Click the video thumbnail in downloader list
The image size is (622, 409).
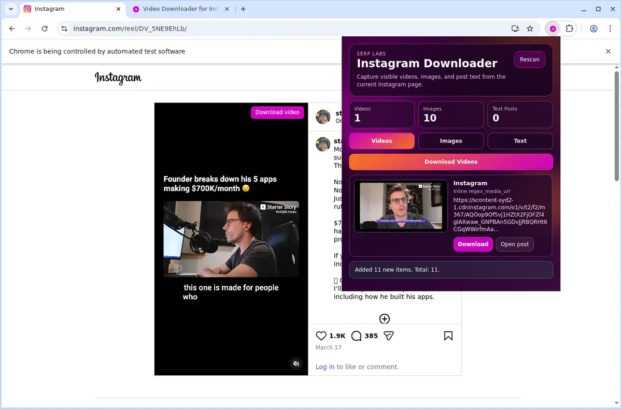tap(401, 206)
